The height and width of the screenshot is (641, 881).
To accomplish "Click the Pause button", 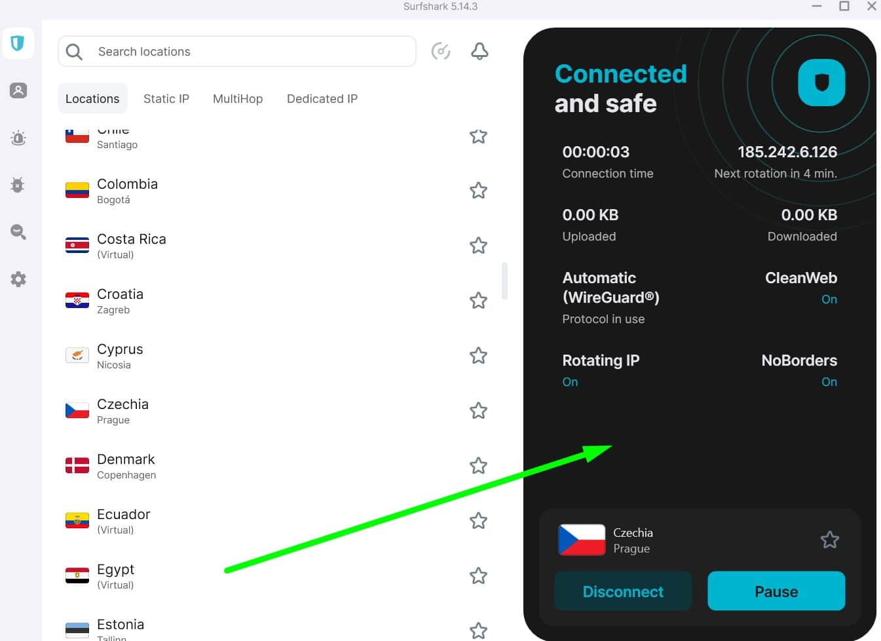I will [x=776, y=591].
